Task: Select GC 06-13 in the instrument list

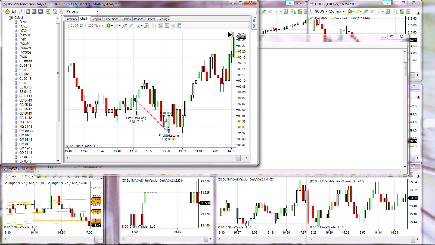Action: 26,114
